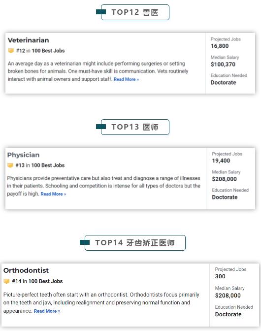Open Read More link for Orthodontist

47,311
